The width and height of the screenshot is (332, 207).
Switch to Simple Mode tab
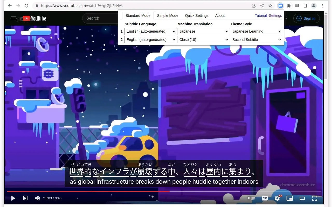[168, 16]
